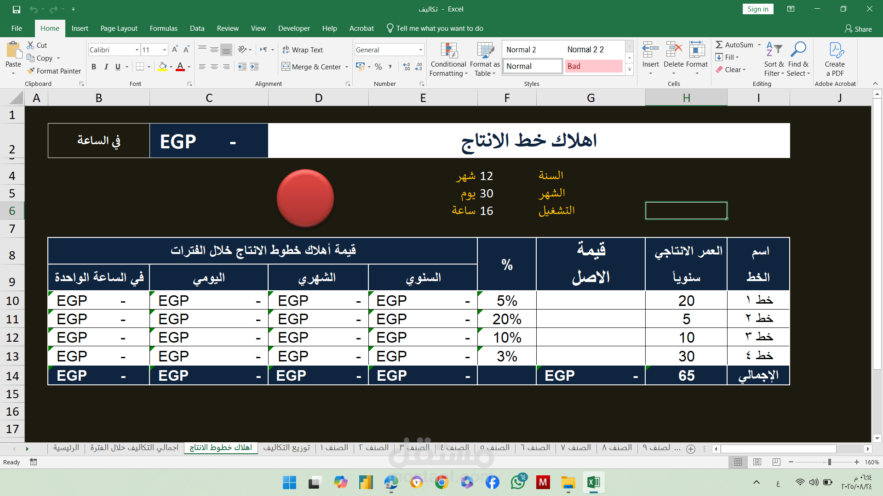This screenshot has height=496, width=883.
Task: Toggle Italic formatting
Action: pos(106,67)
